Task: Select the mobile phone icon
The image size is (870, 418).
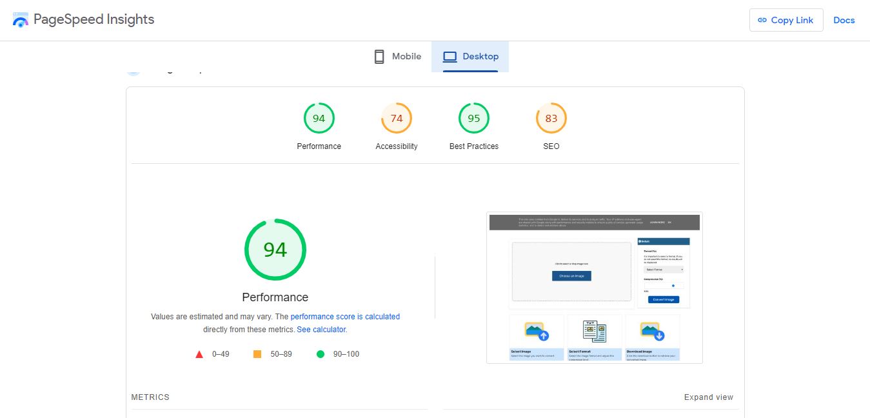Action: coord(379,56)
